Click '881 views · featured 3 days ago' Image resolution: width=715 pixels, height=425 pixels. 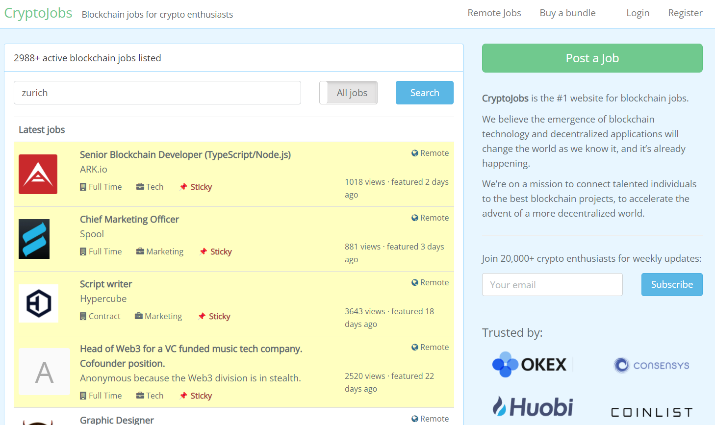click(x=394, y=253)
